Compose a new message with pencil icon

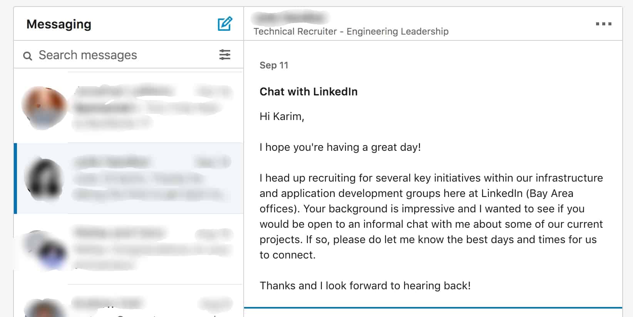(x=225, y=24)
